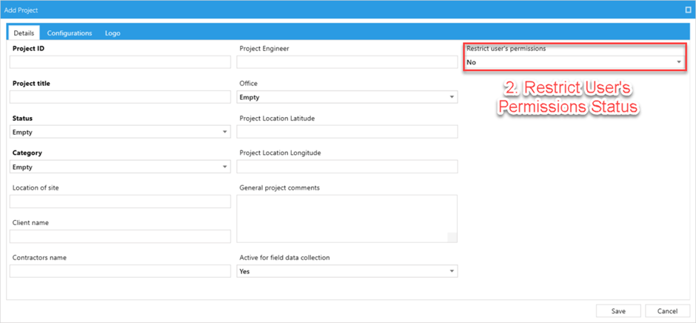Click the Save button
The image size is (696, 323).
[618, 311]
